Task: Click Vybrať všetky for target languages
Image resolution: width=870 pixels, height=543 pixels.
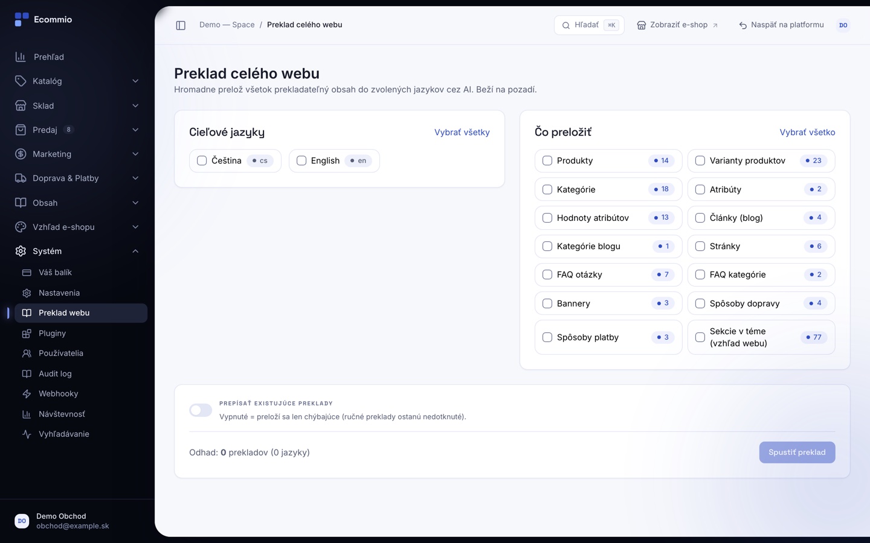Action: 462,132
